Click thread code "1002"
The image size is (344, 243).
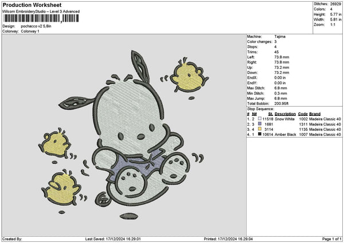point(303,119)
